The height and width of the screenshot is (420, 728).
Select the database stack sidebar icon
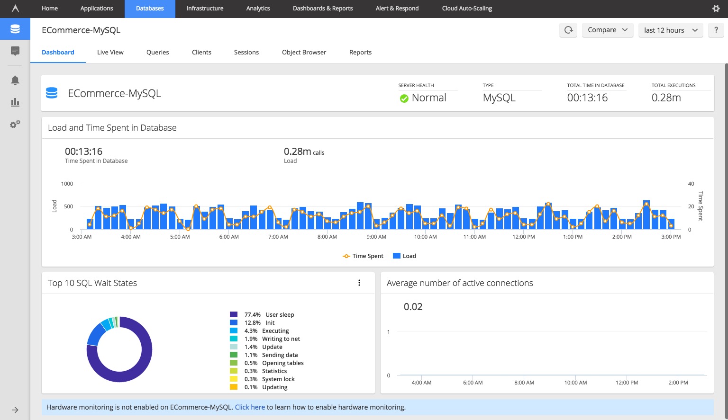coord(15,29)
